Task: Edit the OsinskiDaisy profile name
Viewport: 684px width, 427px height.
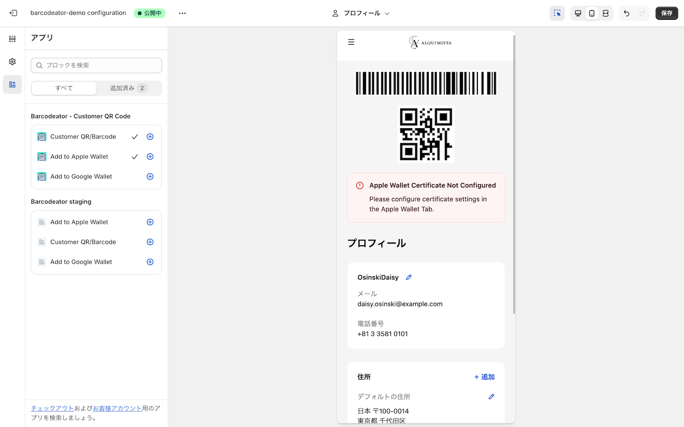Action: tap(408, 278)
